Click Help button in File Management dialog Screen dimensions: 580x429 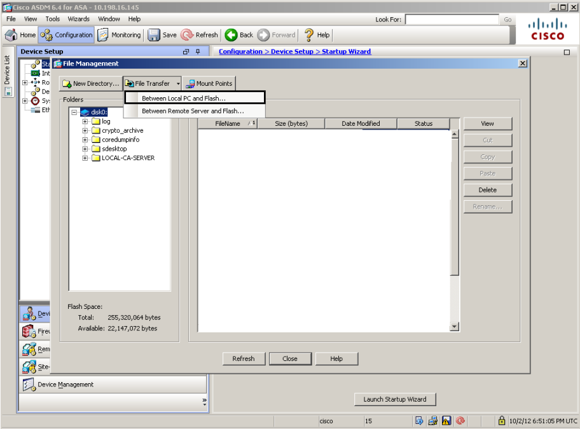click(x=336, y=358)
